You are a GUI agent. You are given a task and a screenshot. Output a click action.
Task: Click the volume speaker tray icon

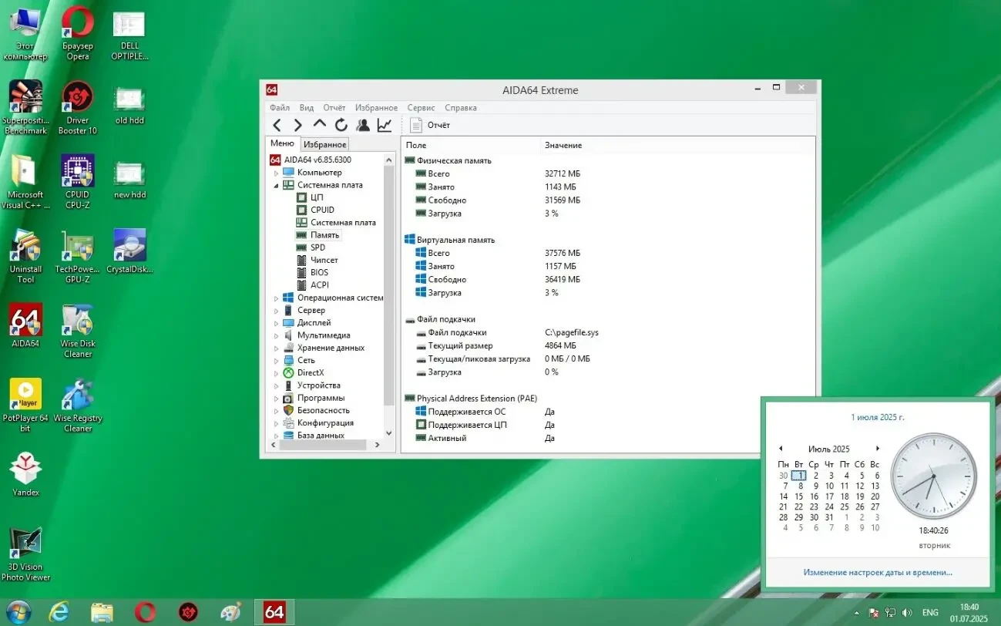[x=906, y=613]
